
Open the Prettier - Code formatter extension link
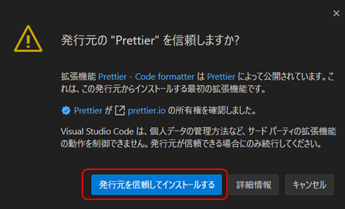(x=146, y=77)
